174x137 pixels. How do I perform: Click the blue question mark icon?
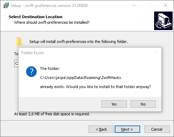click(31, 72)
